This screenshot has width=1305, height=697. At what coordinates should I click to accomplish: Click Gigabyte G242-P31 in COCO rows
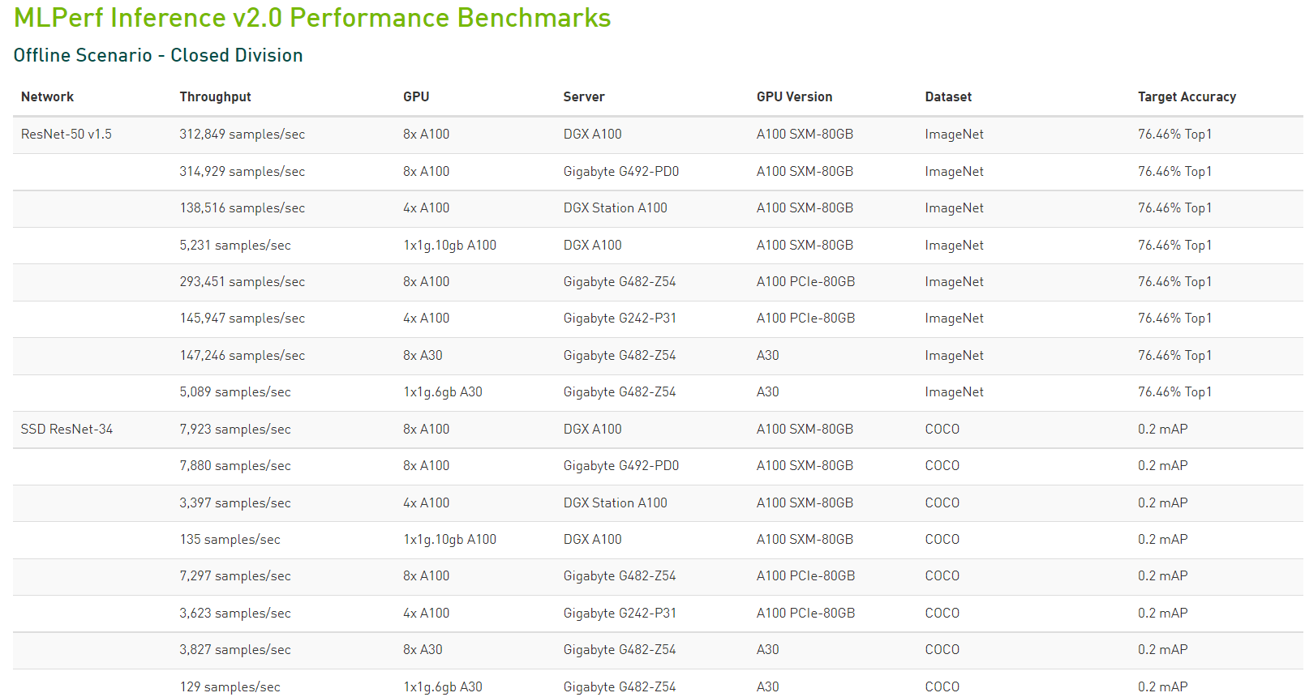(x=620, y=614)
